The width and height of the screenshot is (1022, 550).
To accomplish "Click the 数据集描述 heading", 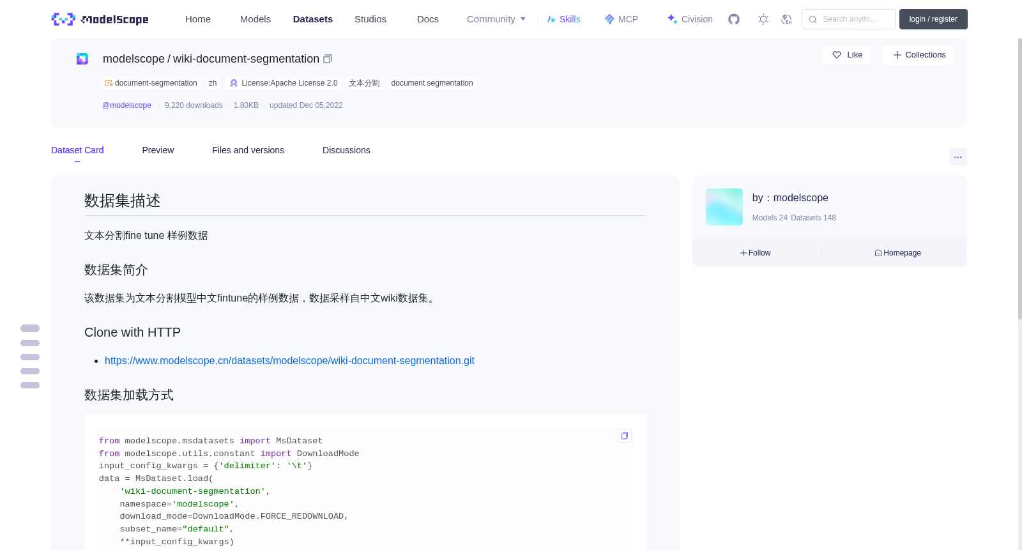I will [123, 201].
